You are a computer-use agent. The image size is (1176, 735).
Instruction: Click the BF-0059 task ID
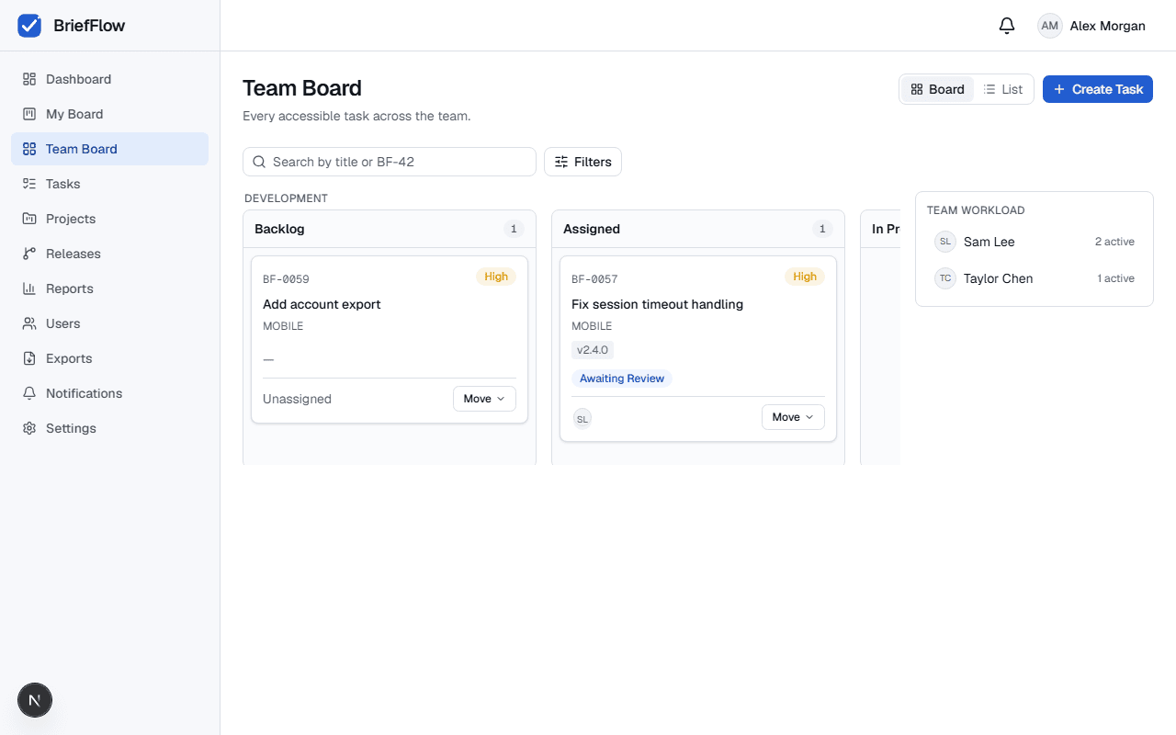click(x=286, y=279)
